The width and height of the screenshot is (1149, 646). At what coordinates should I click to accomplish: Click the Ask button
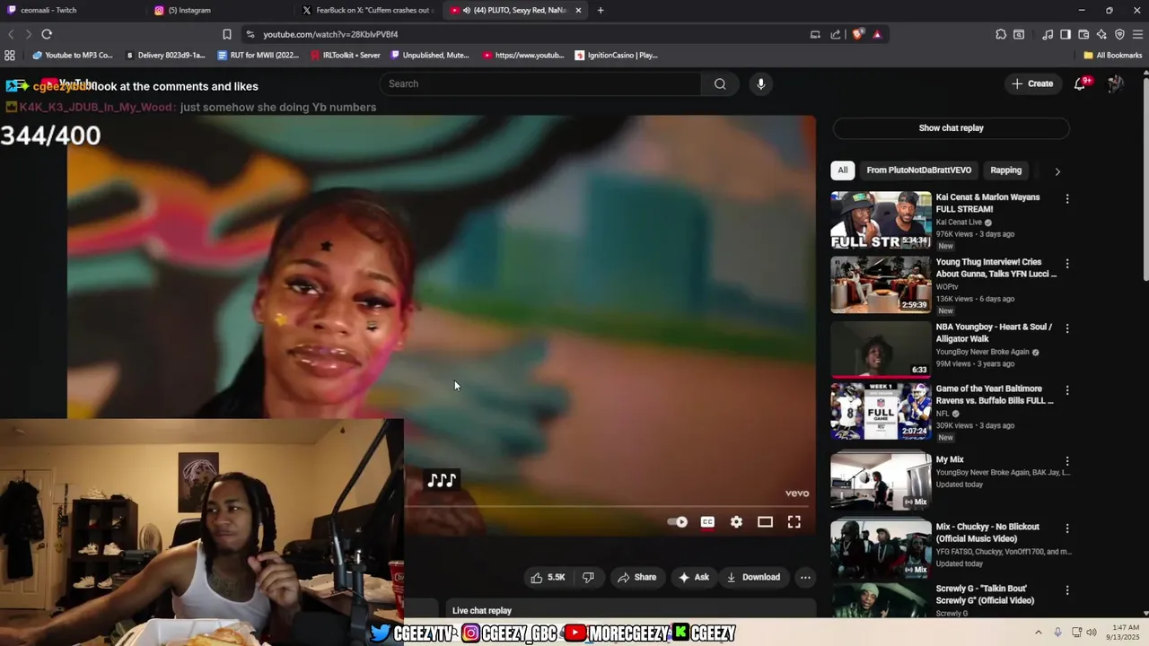(x=694, y=577)
